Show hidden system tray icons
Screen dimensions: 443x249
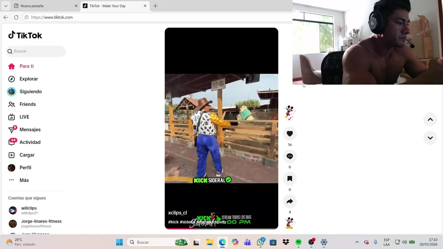tap(357, 242)
